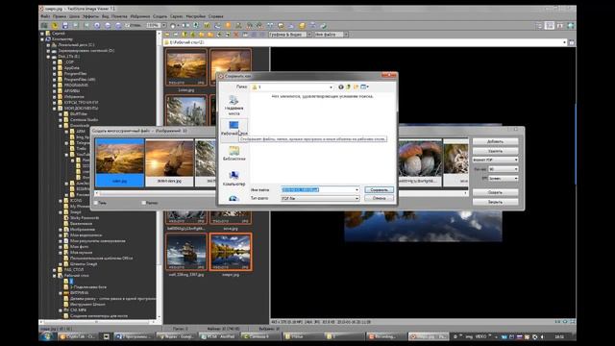Open the Recording taskbar button

[x=385, y=336]
